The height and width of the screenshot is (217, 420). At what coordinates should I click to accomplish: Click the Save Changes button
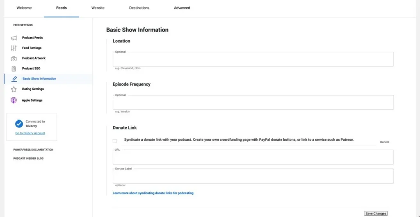tap(376, 214)
